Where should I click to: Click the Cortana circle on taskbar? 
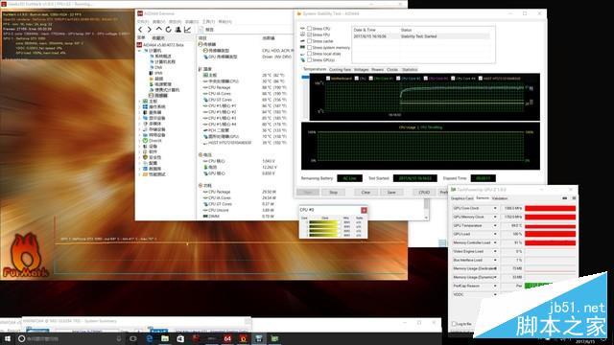(21, 338)
